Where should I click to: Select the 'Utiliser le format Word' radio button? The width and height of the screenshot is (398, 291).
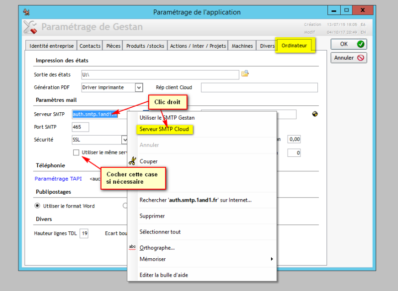click(38, 206)
